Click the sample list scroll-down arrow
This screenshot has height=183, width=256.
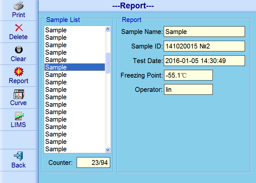pos(108,150)
